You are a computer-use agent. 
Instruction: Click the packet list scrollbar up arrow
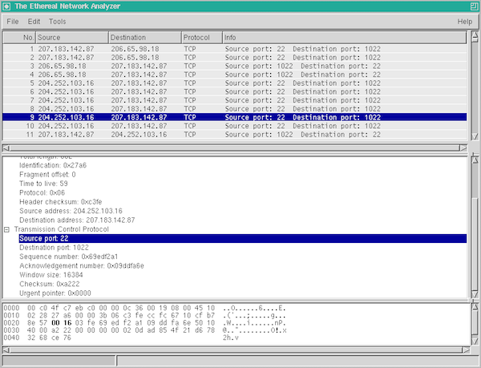(475, 34)
